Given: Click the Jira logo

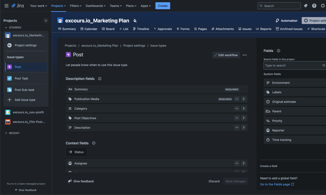Looking at the screenshot, I should 18,6.
